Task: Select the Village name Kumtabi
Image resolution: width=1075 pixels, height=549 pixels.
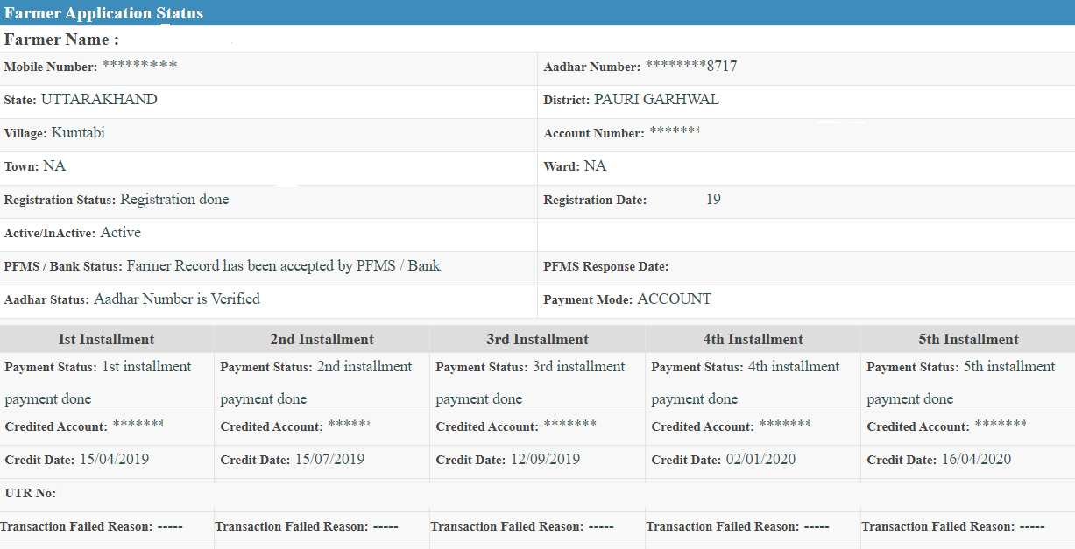Action: point(78,133)
